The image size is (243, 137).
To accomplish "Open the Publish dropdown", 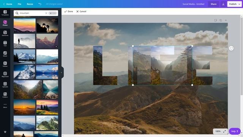I will coord(235,4).
